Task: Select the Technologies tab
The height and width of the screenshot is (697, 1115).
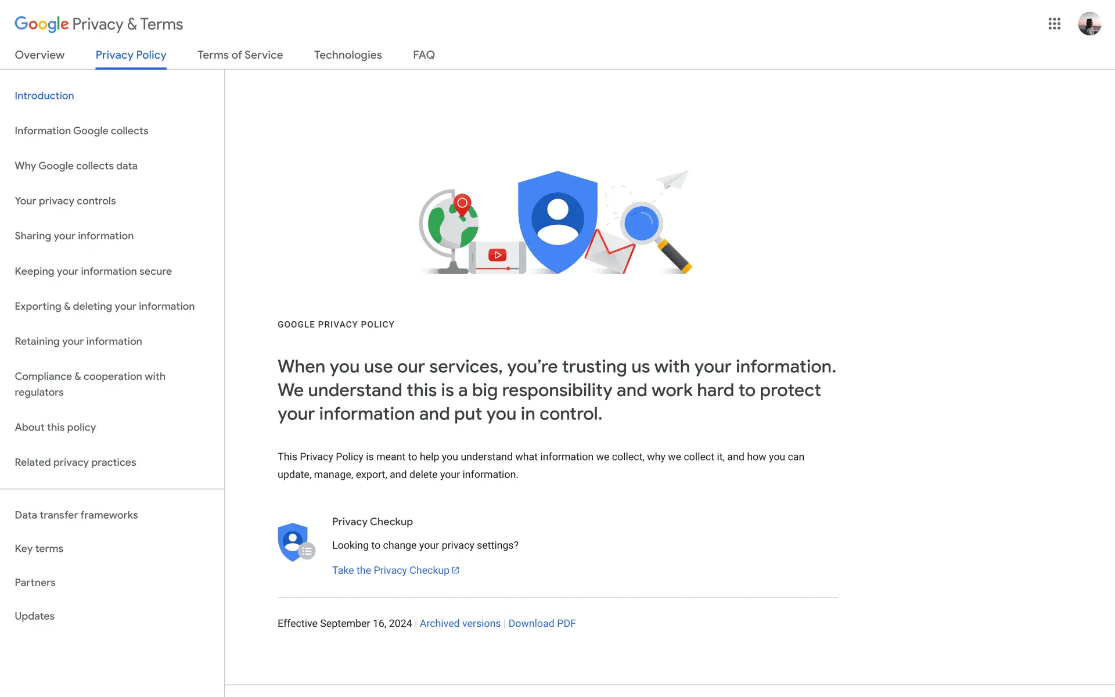Action: click(348, 55)
